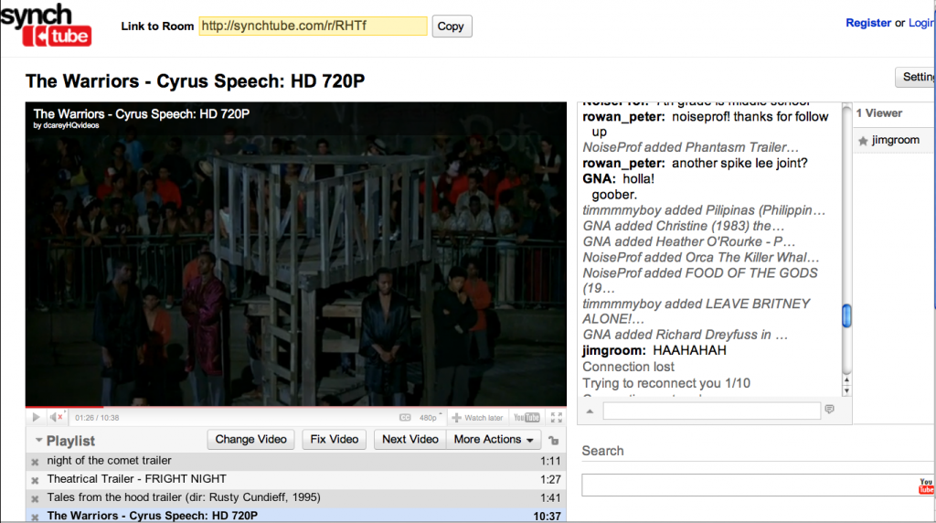936x523 pixels.
Task: Click 'rowan_peter: another spike lee joint?' message
Action: [x=696, y=163]
